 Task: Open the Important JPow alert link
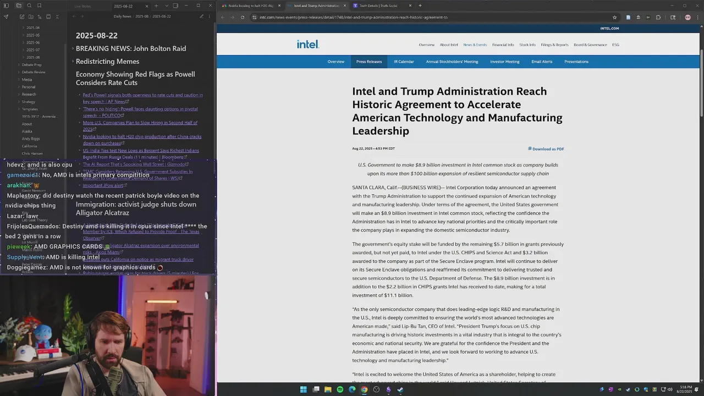(x=105, y=185)
